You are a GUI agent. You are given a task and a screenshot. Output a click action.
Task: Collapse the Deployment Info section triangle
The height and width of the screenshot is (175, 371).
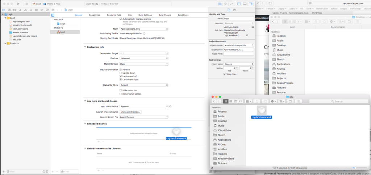point(85,47)
